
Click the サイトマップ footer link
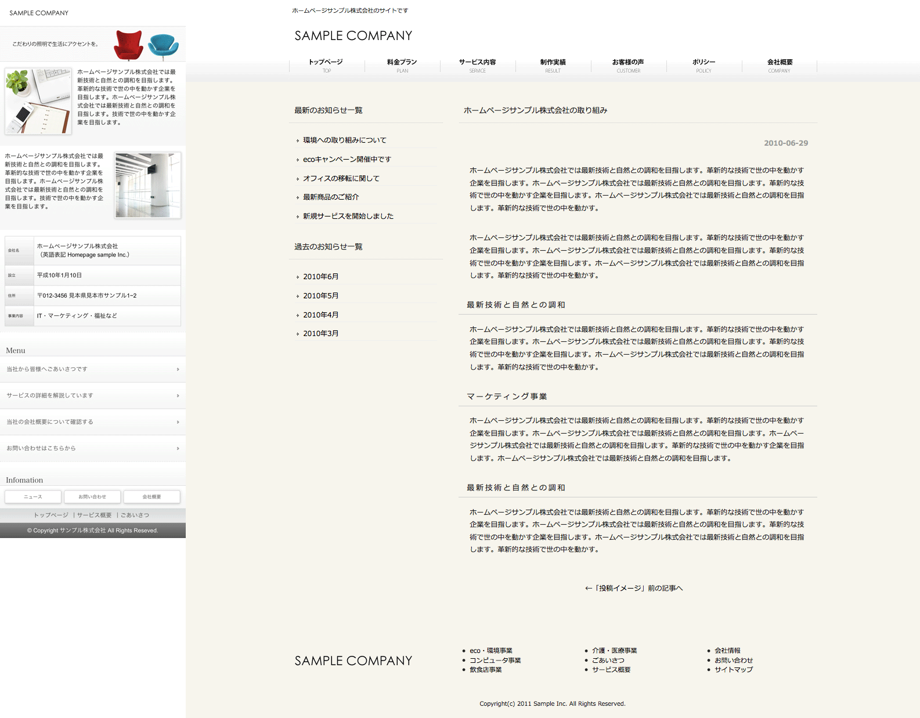tap(733, 670)
